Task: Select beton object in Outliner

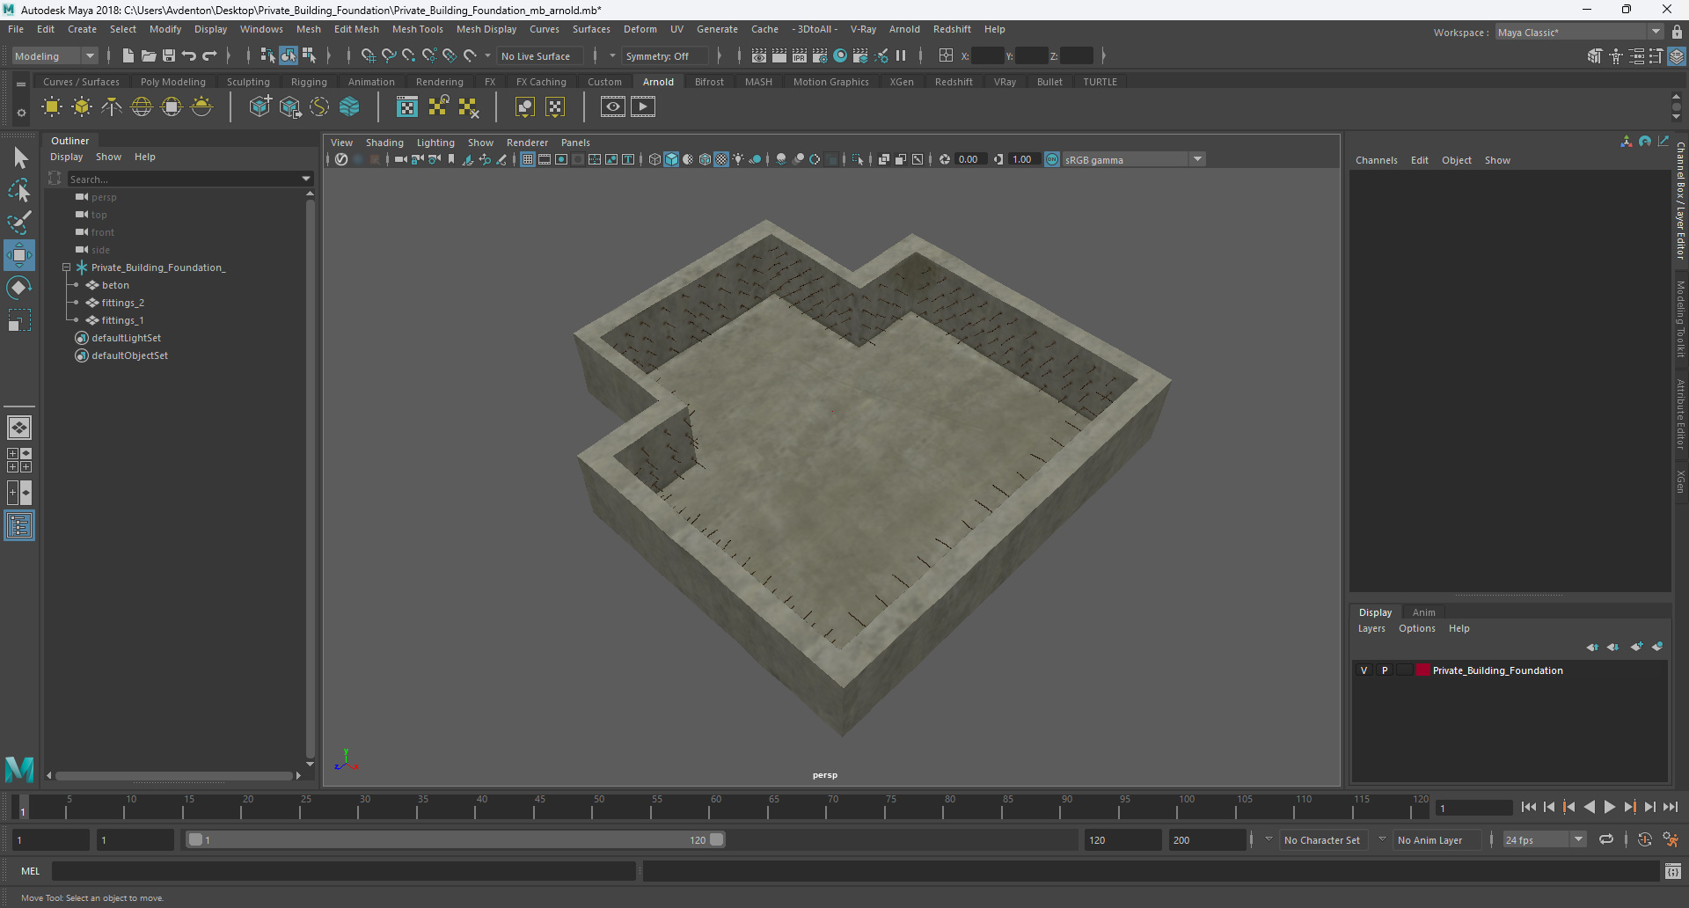Action: click(x=115, y=285)
